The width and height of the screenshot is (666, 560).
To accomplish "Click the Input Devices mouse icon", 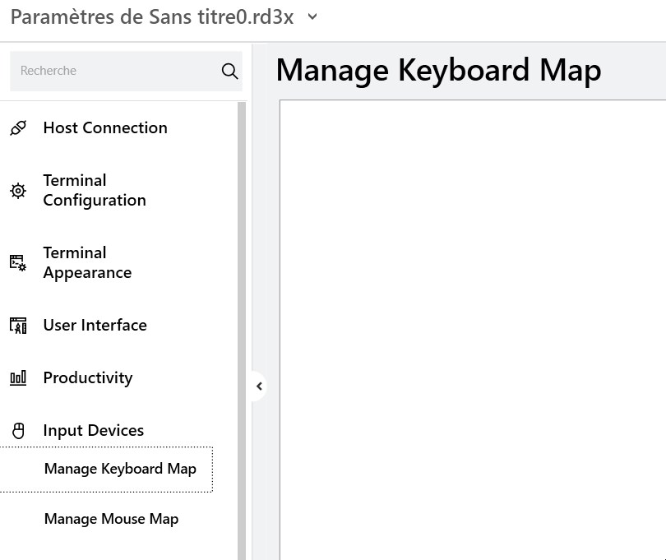I will tap(17, 430).
